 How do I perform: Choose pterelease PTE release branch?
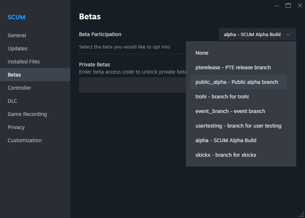233,67
